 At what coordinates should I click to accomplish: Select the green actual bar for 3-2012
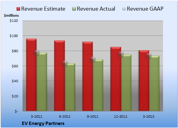pyautogui.click(x=42, y=82)
